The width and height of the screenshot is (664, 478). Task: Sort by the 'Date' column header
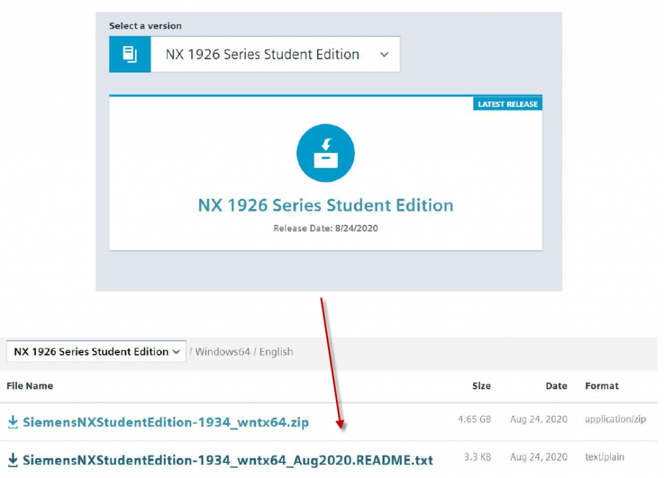pyautogui.click(x=556, y=386)
